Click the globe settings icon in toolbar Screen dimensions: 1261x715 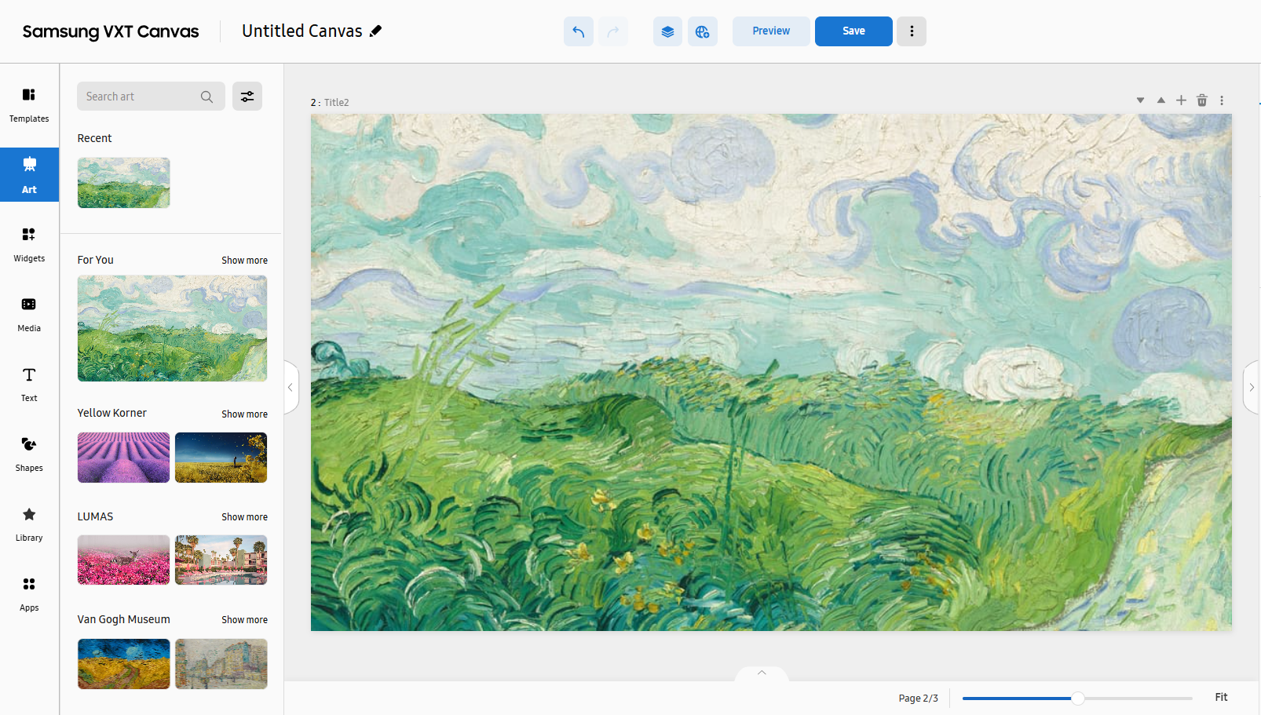point(702,31)
